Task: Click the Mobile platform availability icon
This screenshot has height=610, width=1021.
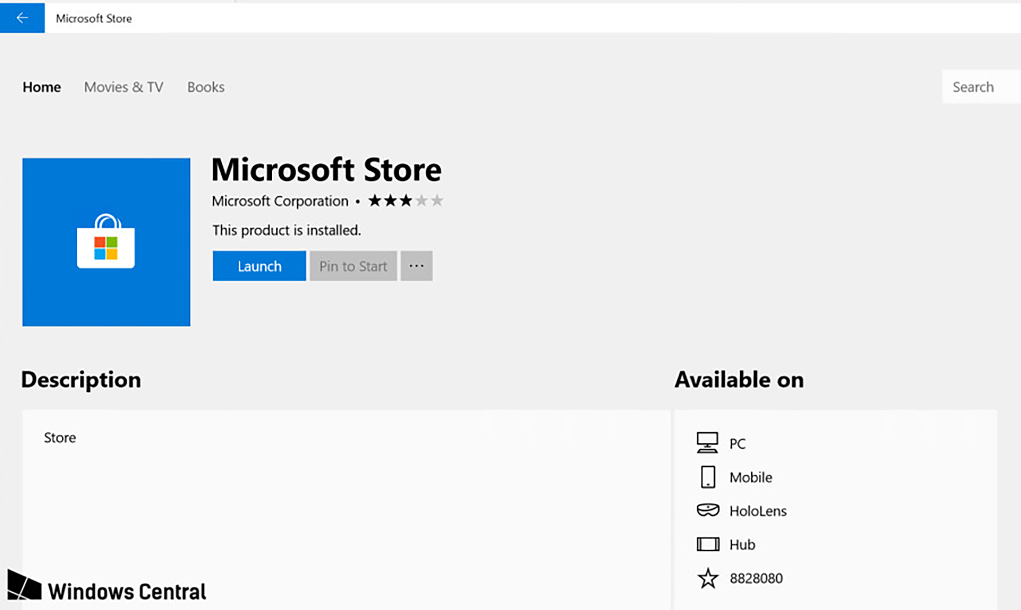Action: tap(707, 476)
